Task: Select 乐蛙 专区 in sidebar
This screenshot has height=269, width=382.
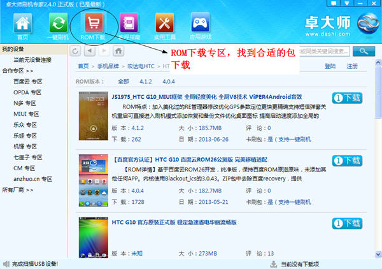Action: pyautogui.click(x=25, y=136)
